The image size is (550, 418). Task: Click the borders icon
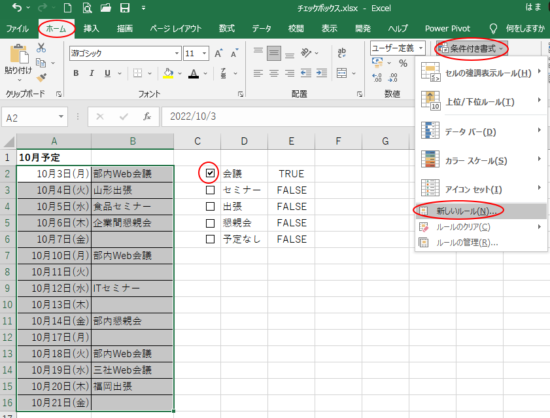point(137,73)
